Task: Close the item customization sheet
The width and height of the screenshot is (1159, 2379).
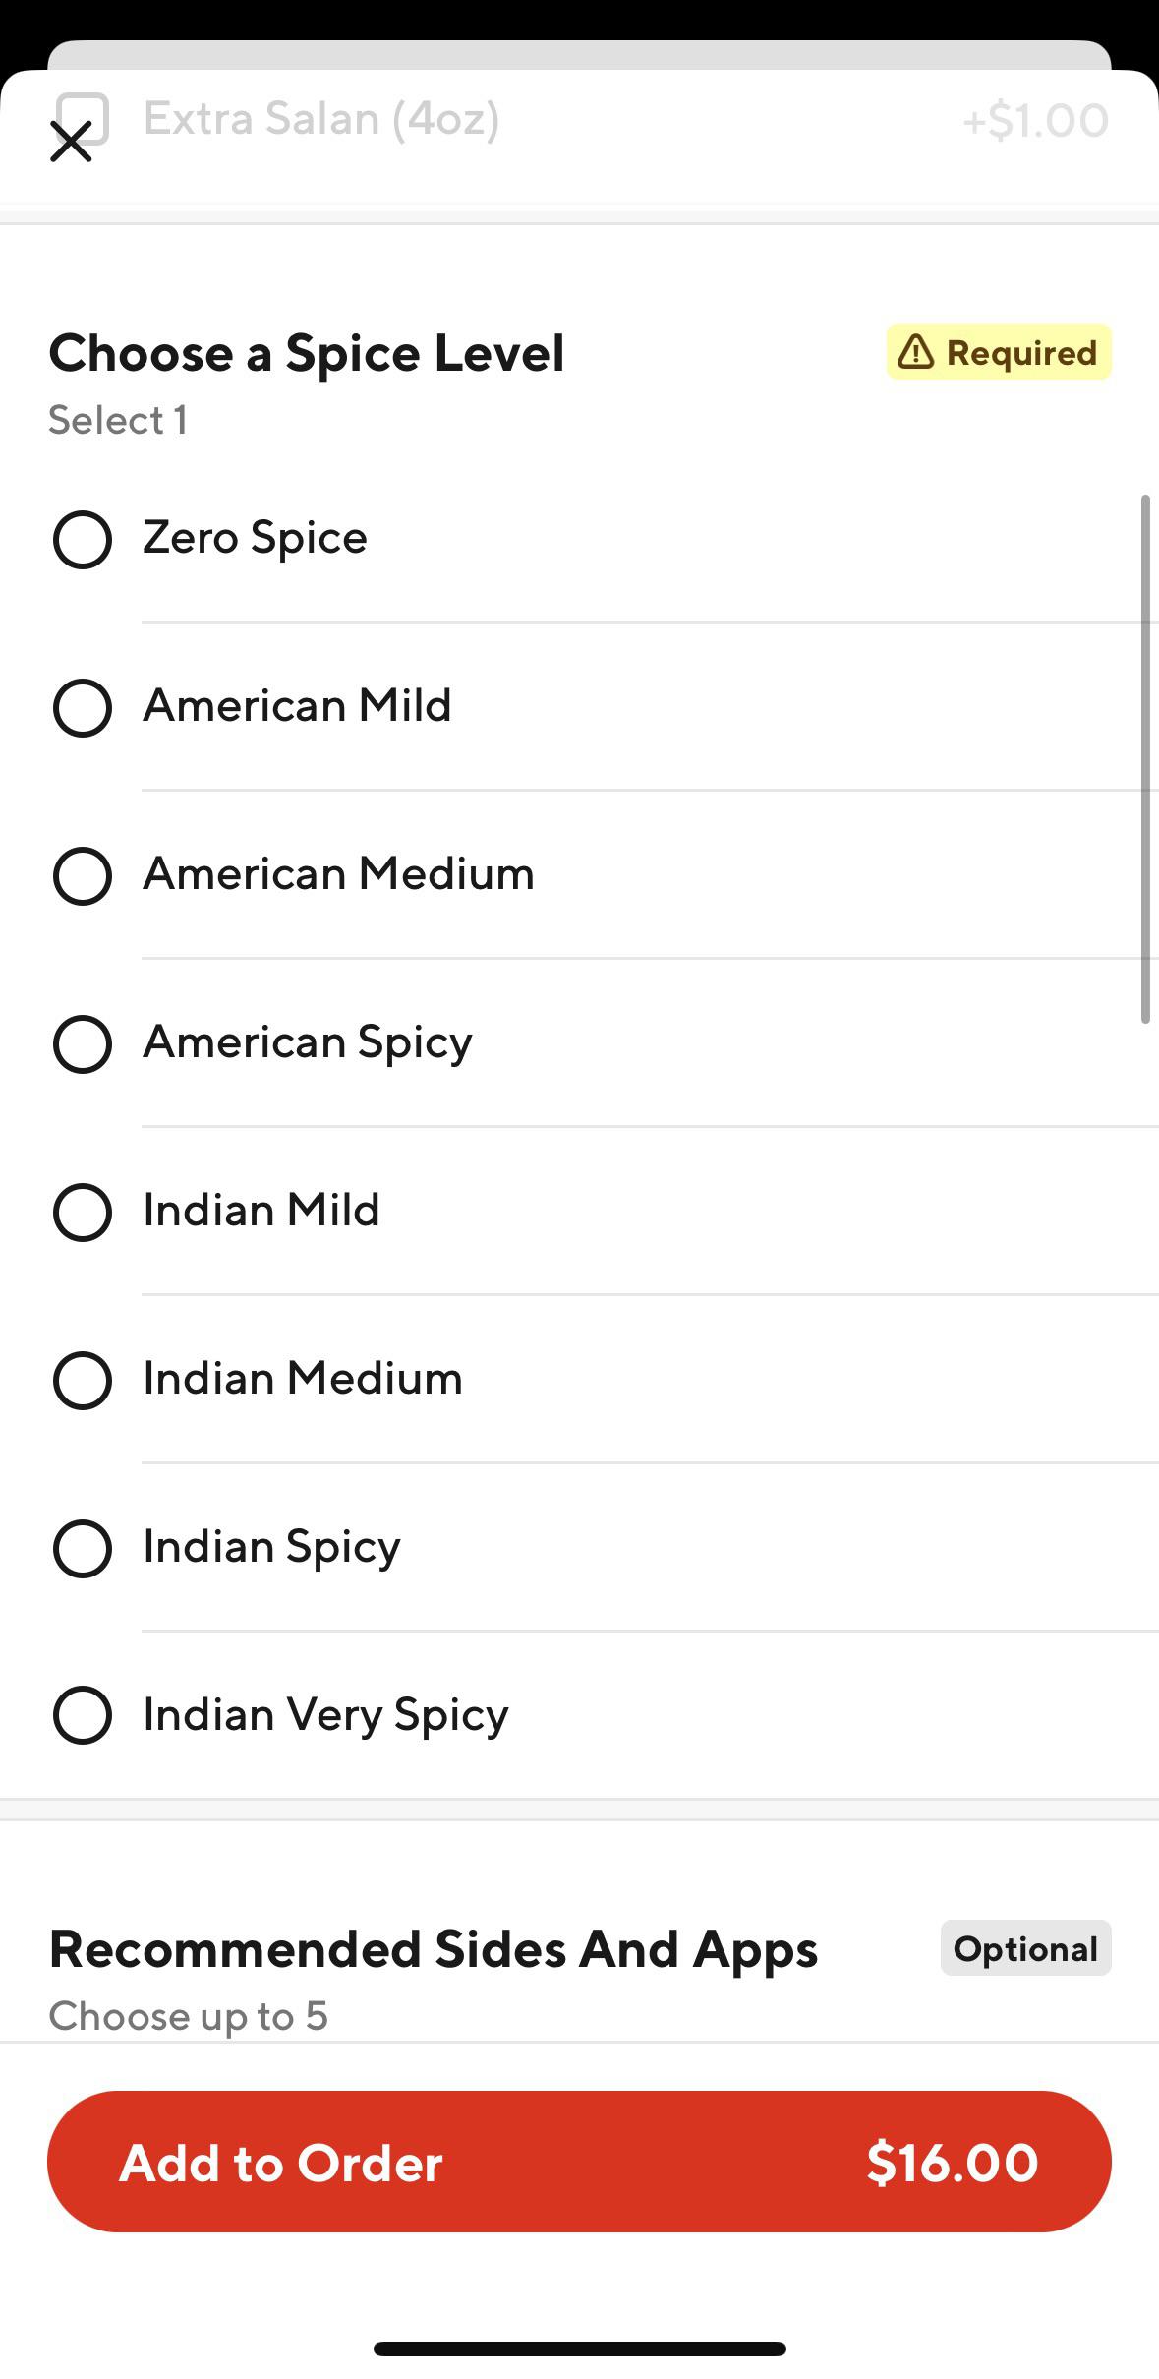Action: click(x=71, y=142)
